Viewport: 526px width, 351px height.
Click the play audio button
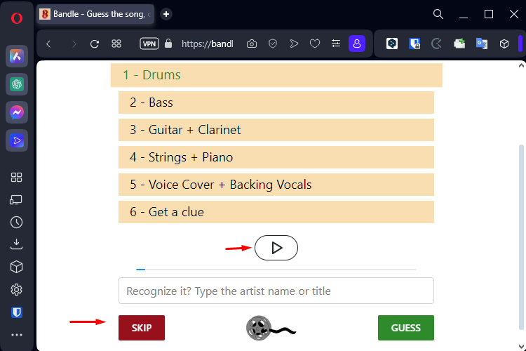click(x=276, y=248)
